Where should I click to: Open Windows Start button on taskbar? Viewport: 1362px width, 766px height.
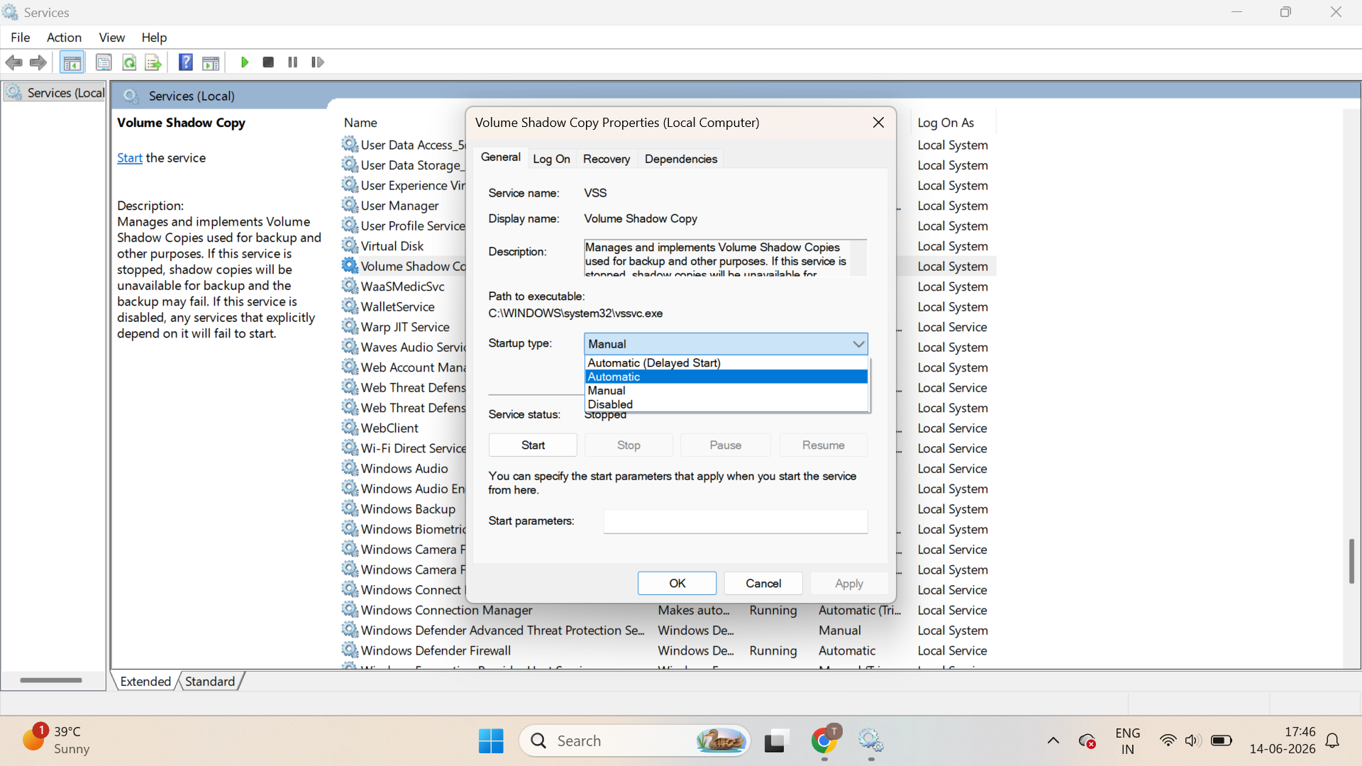click(x=491, y=740)
